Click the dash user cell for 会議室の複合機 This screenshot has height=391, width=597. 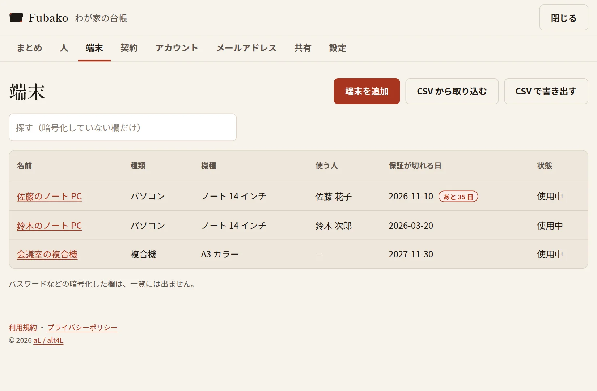[x=319, y=255]
